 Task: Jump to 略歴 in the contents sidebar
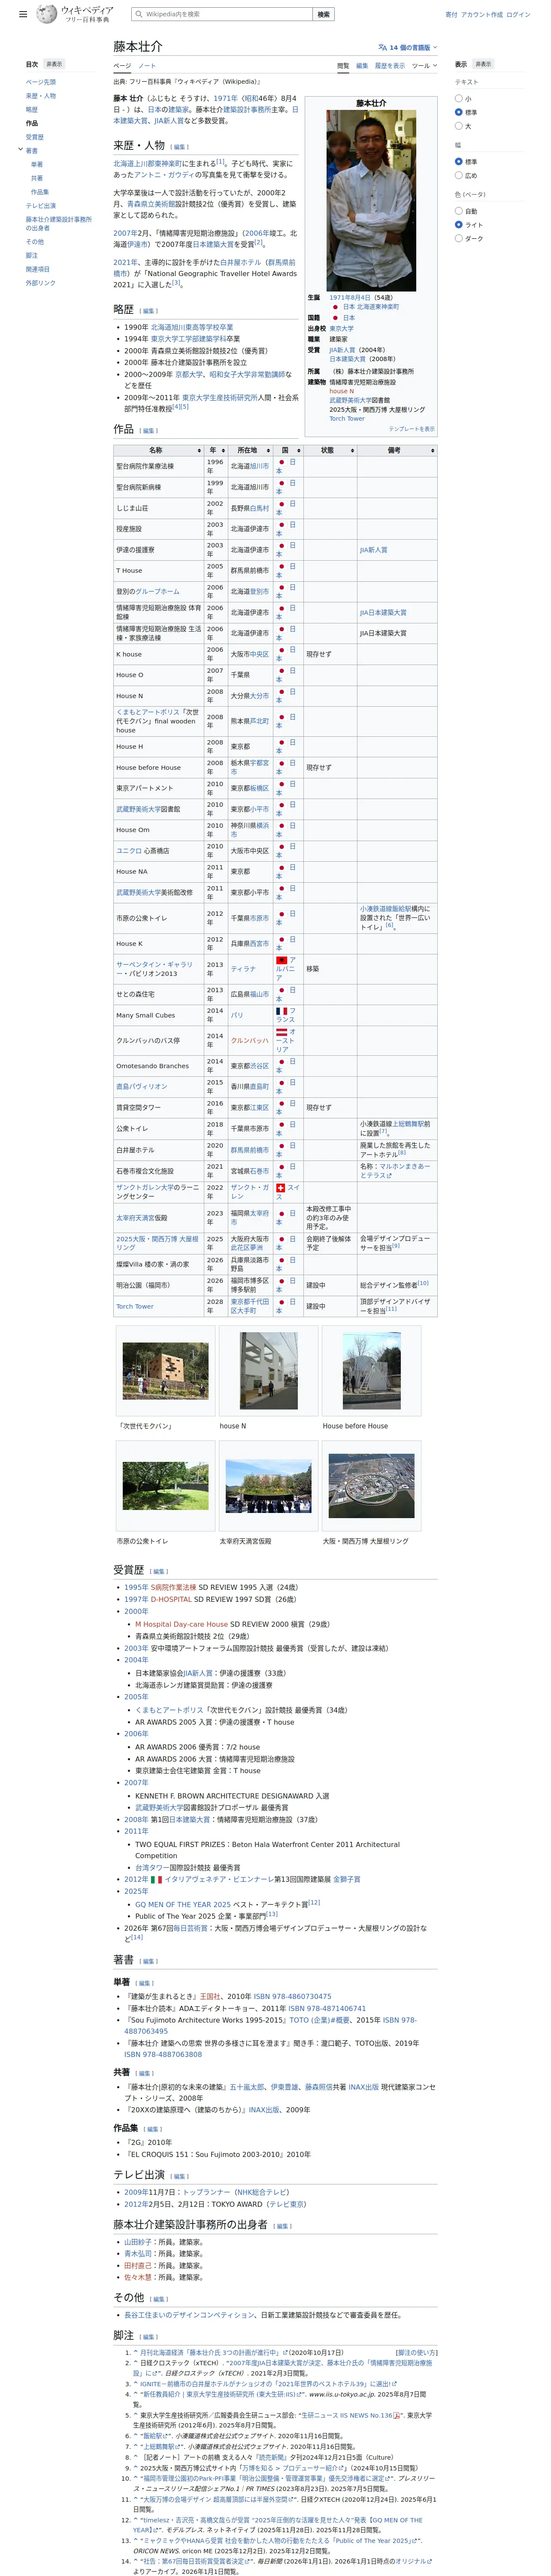(x=32, y=110)
